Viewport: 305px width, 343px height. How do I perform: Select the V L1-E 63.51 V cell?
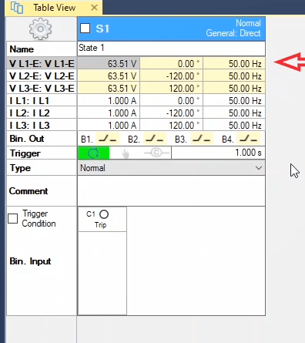(109, 64)
